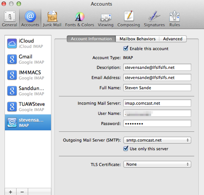
Task: Toggle Enable this account checkbox
Action: click(126, 48)
